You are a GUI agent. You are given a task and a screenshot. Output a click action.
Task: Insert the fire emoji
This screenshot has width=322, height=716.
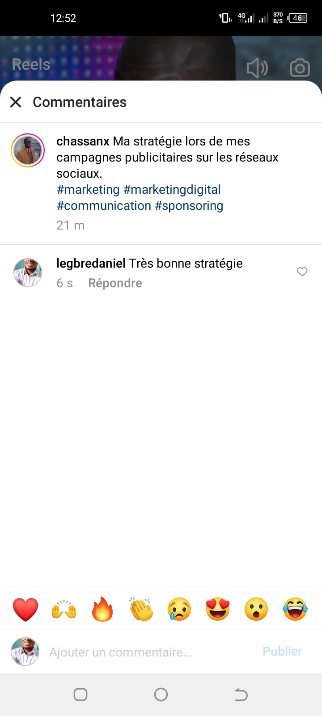click(102, 609)
